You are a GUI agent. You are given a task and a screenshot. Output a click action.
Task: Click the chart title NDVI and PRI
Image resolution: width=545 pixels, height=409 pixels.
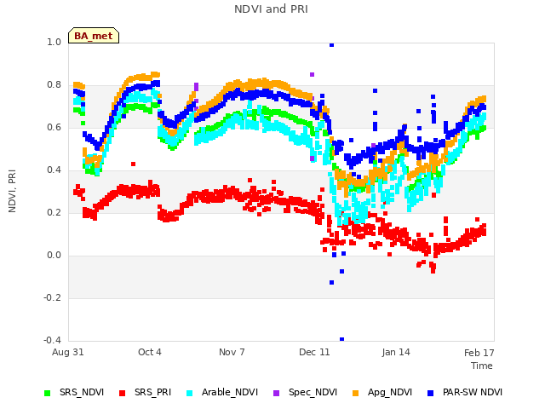point(271,9)
